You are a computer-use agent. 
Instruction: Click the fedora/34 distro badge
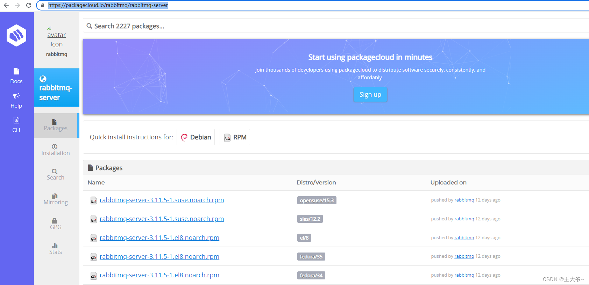[x=311, y=276]
